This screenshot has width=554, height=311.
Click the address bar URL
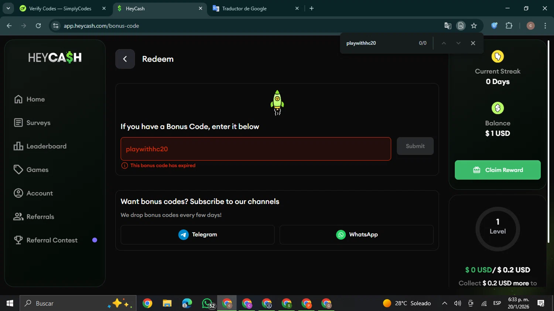(101, 26)
